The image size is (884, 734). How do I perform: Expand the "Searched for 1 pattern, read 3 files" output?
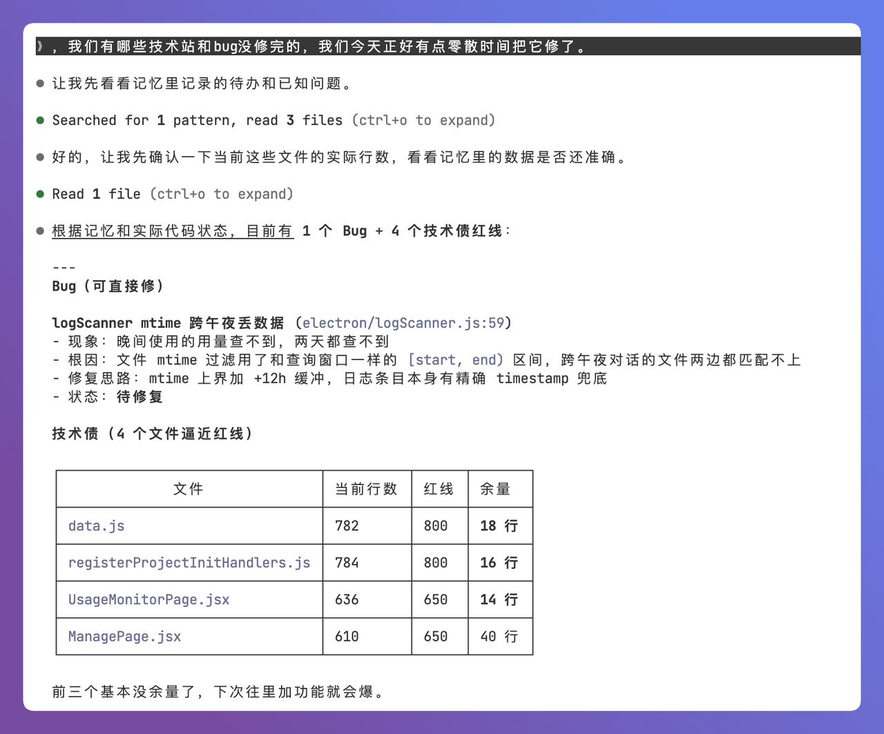(x=423, y=119)
